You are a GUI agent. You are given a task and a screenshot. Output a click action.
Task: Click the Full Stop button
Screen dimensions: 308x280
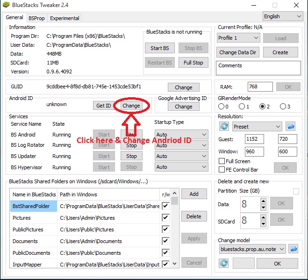[193, 63]
